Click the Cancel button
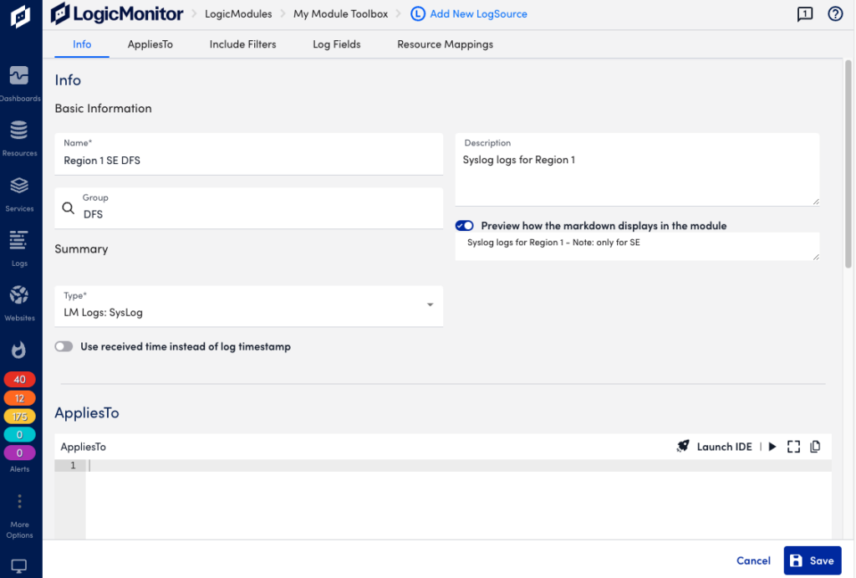This screenshot has height=578, width=856. (x=753, y=560)
